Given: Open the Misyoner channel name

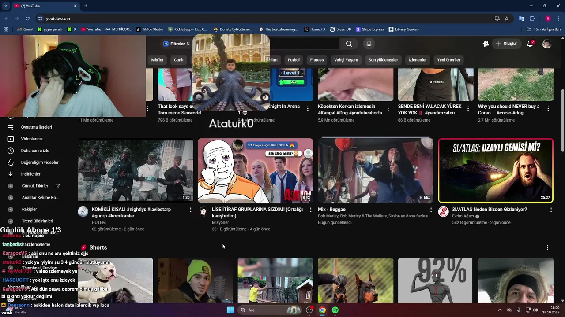Looking at the screenshot, I should [x=220, y=223].
